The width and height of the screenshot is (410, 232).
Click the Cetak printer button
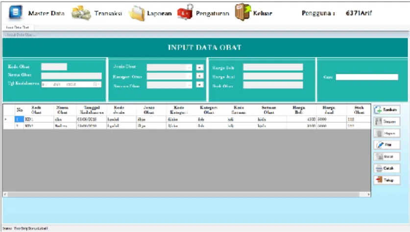tap(386, 168)
